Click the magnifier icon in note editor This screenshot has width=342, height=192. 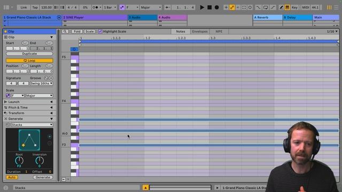[x=65, y=31]
